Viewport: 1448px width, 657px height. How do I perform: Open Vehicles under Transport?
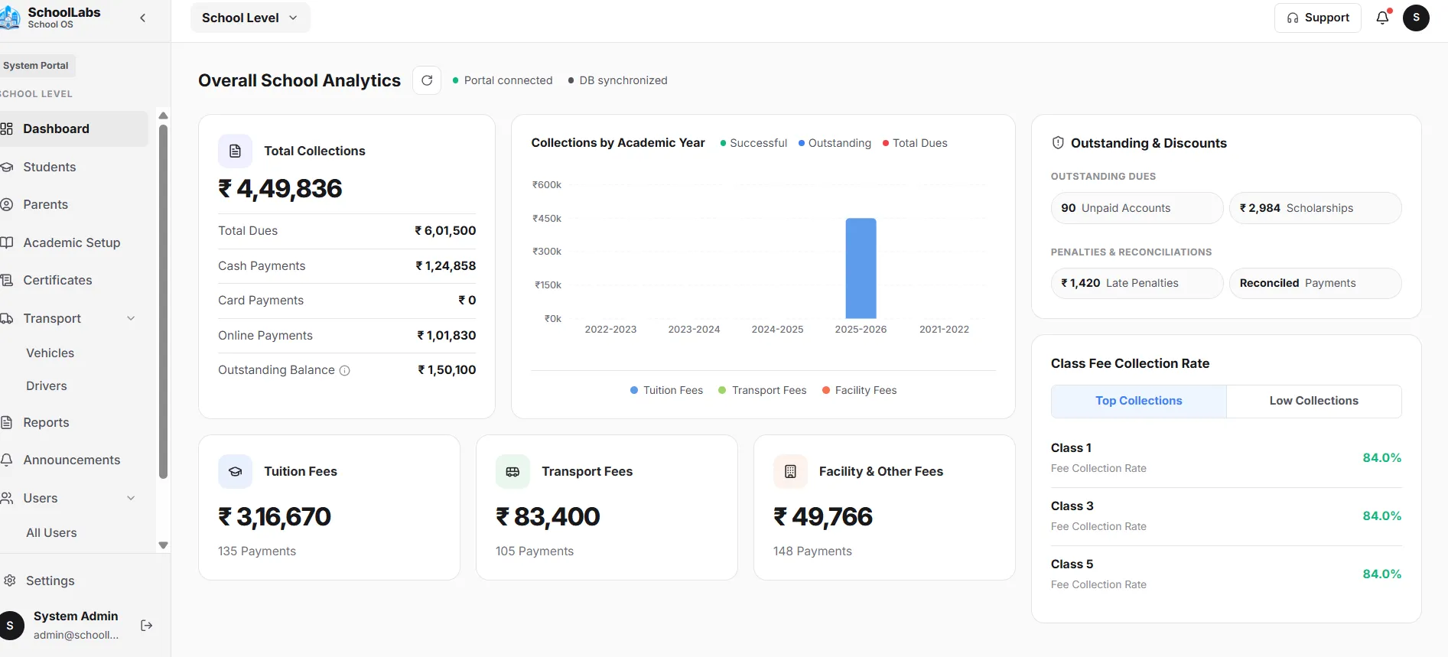point(50,353)
